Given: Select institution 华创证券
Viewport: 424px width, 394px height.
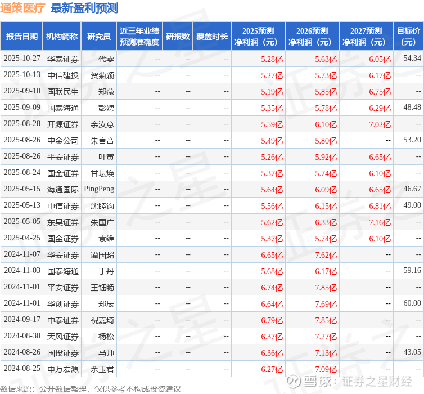Looking at the screenshot, I should 63,304.
